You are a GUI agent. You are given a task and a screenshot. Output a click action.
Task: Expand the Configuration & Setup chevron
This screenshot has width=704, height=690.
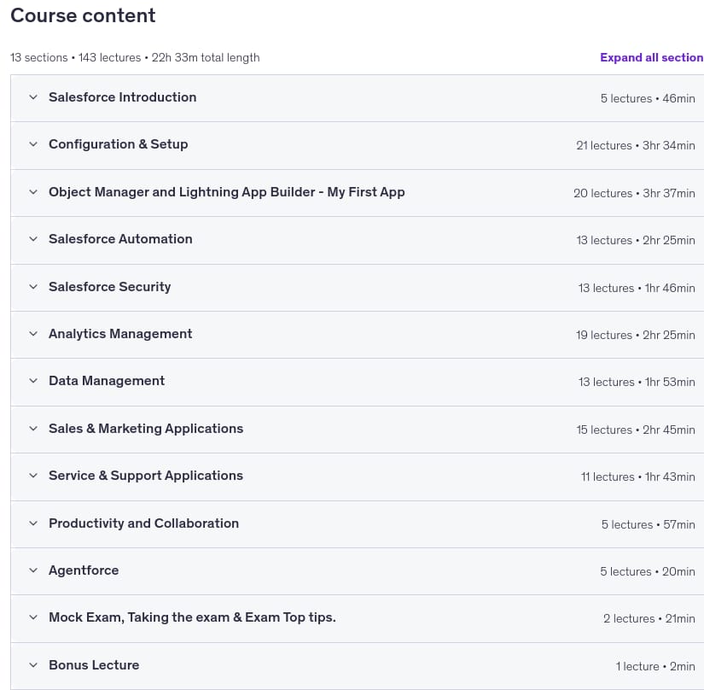point(33,144)
